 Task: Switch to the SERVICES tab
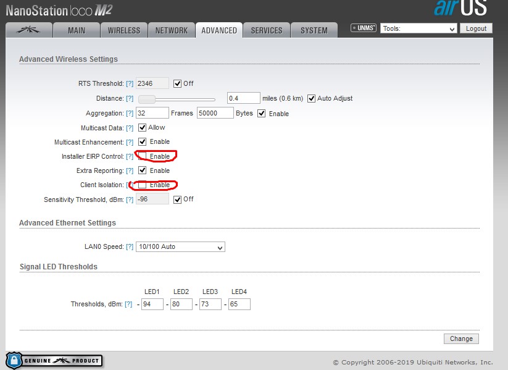point(267,30)
